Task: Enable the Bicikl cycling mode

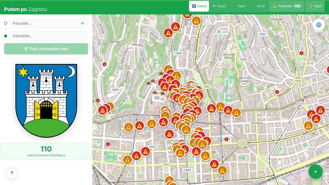Action: [x=258, y=6]
